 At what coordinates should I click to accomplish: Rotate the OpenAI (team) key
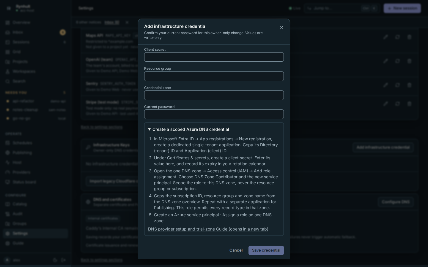pos(397,61)
